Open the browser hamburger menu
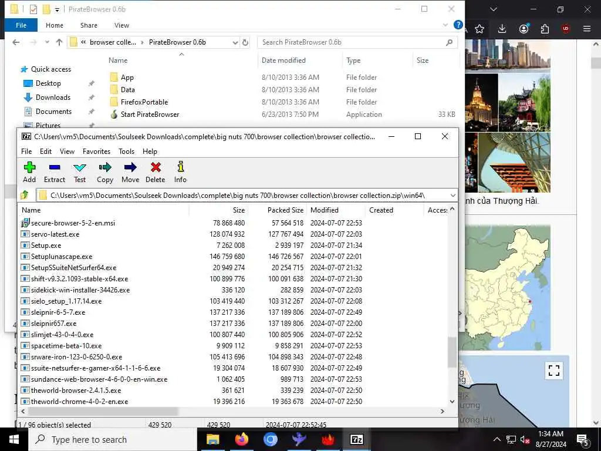601x451 pixels. (x=587, y=28)
